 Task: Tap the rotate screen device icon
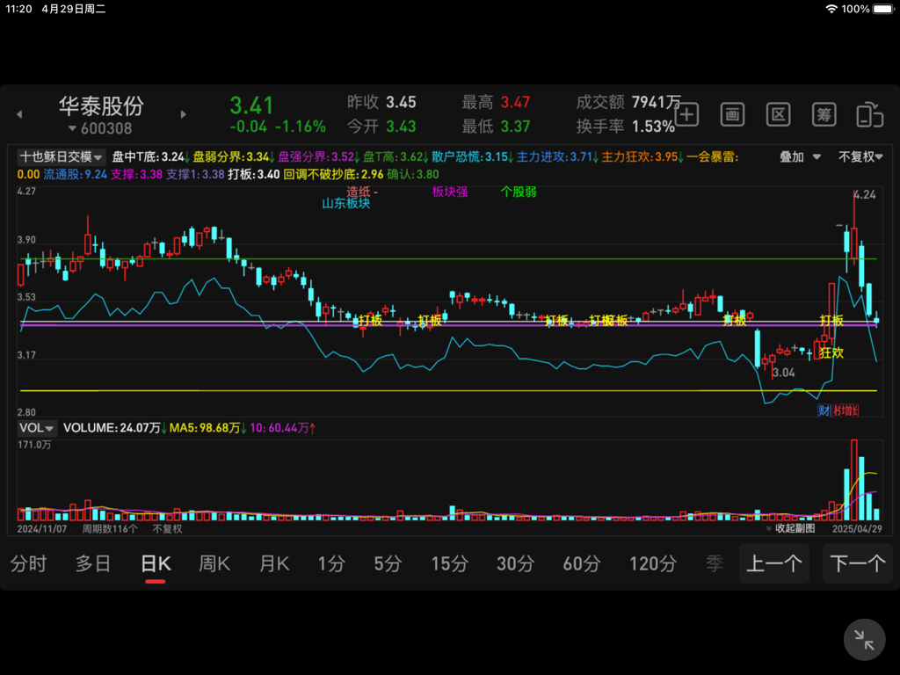pyautogui.click(x=869, y=114)
